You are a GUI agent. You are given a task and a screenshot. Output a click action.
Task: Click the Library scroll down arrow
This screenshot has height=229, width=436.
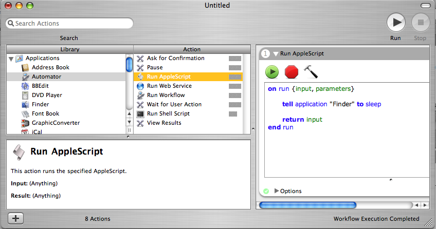coord(129,122)
